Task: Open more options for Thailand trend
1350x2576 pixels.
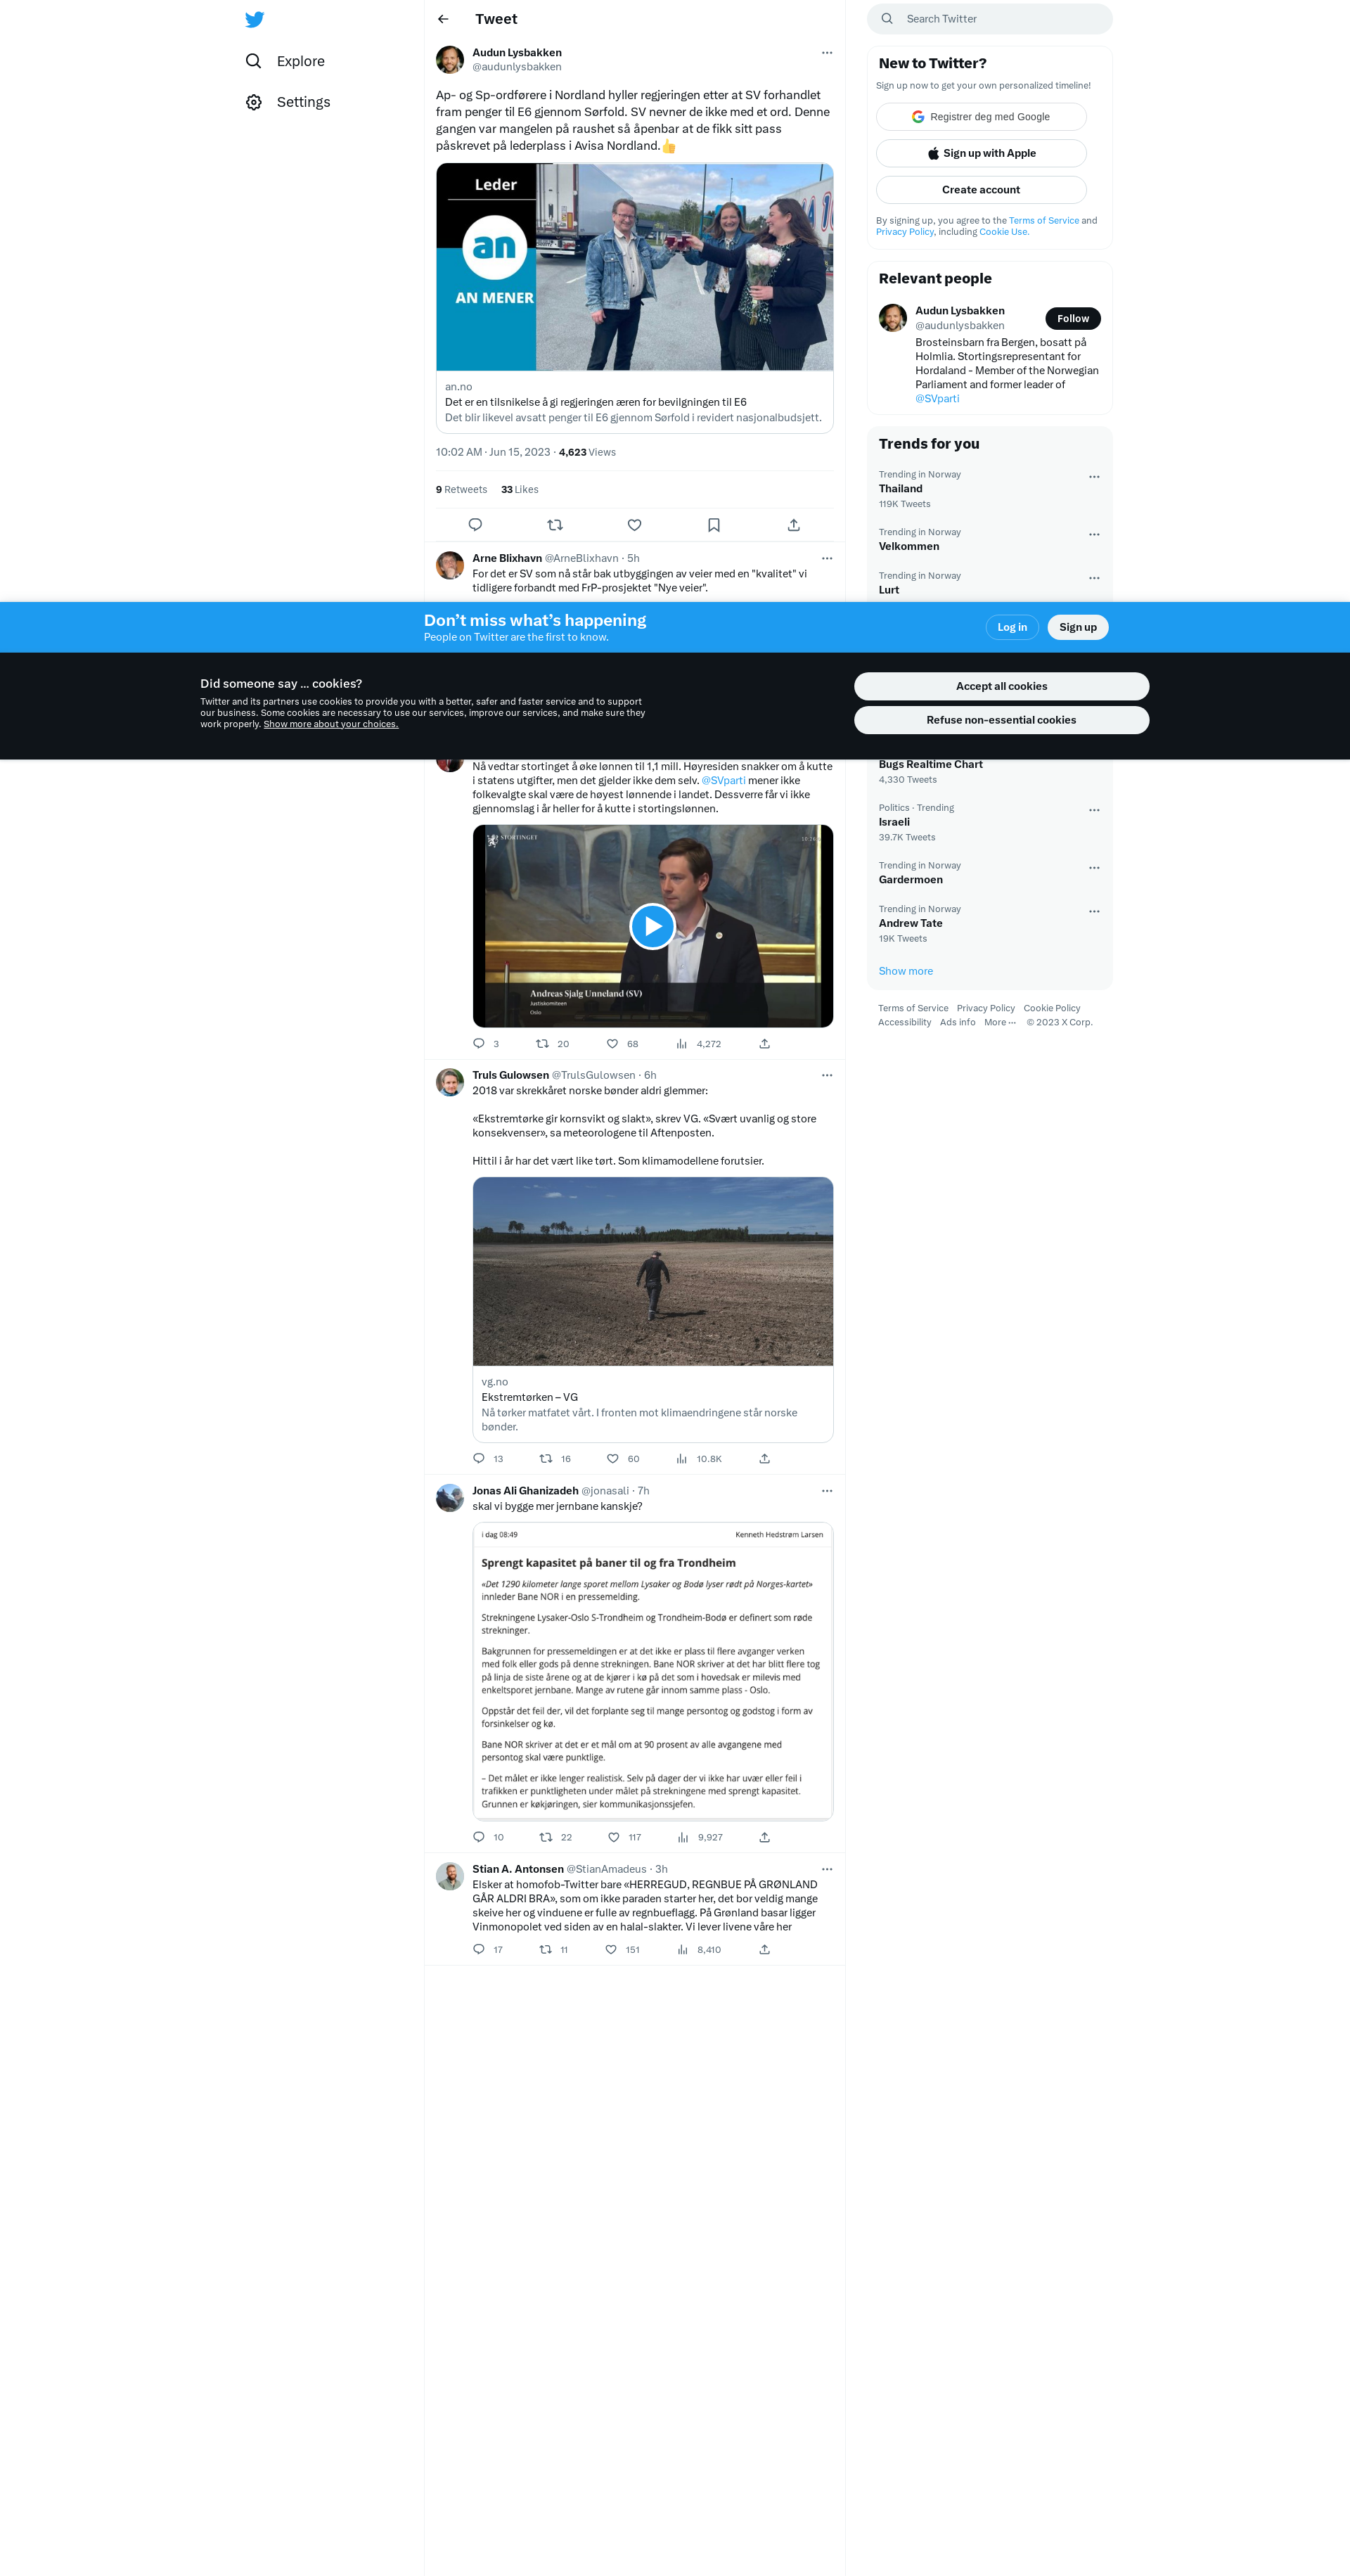Action: 1094,477
